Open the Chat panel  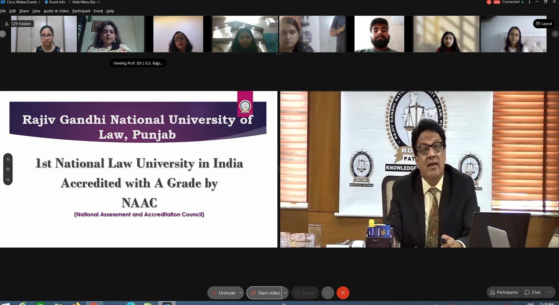pos(533,292)
